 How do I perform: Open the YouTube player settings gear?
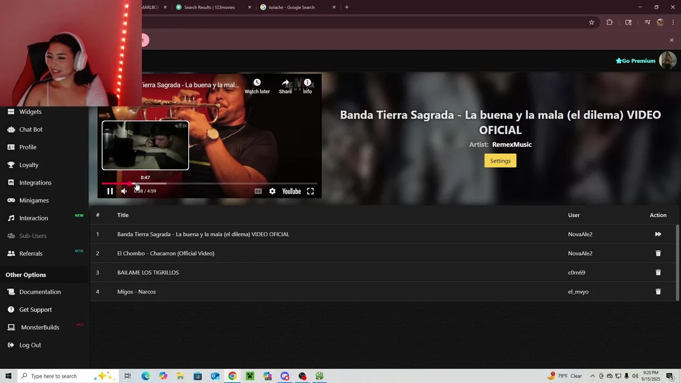(272, 191)
